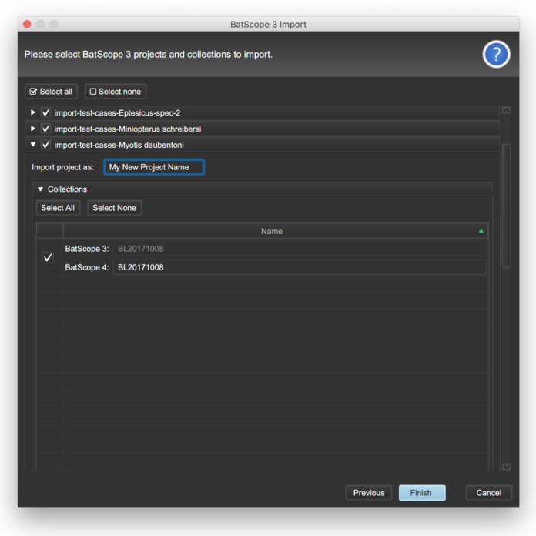The width and height of the screenshot is (536, 536).
Task: Click Select All in the Collections section
Action: pyautogui.click(x=58, y=208)
